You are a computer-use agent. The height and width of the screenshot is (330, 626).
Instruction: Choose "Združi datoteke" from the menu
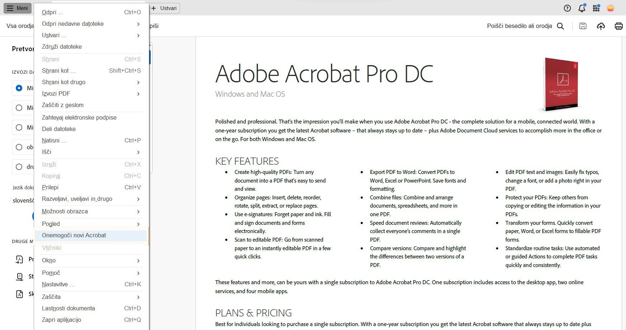pos(62,47)
